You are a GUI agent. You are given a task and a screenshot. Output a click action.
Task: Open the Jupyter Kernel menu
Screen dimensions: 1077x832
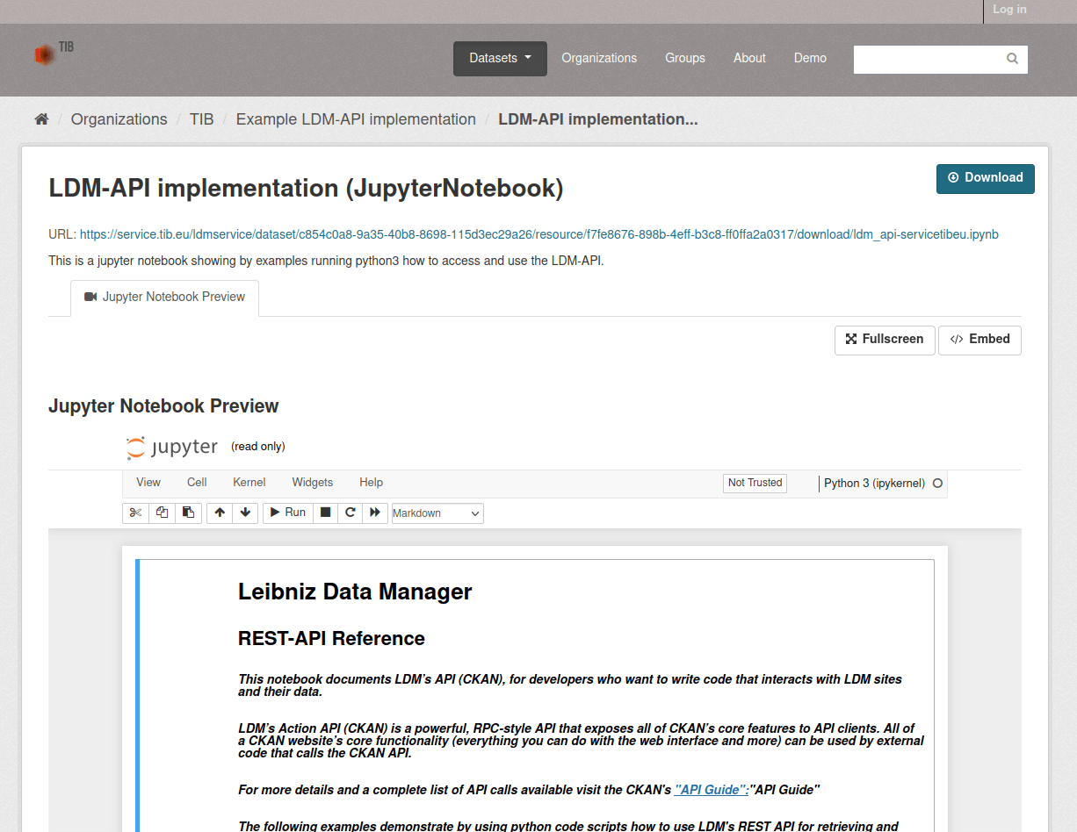249,483
